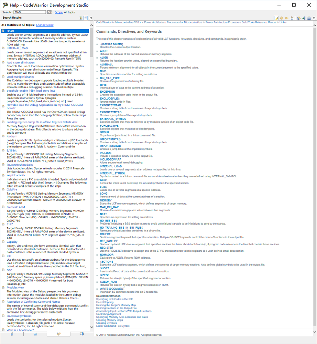The width and height of the screenshot is (317, 344).
Task: Open the NO_INIT_BSS topic
Action: pyautogui.click(x=108, y=221)
